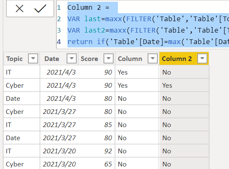Click score 80 in Cyber 2021/3/27 row
229x169 pixels.
[108, 112]
